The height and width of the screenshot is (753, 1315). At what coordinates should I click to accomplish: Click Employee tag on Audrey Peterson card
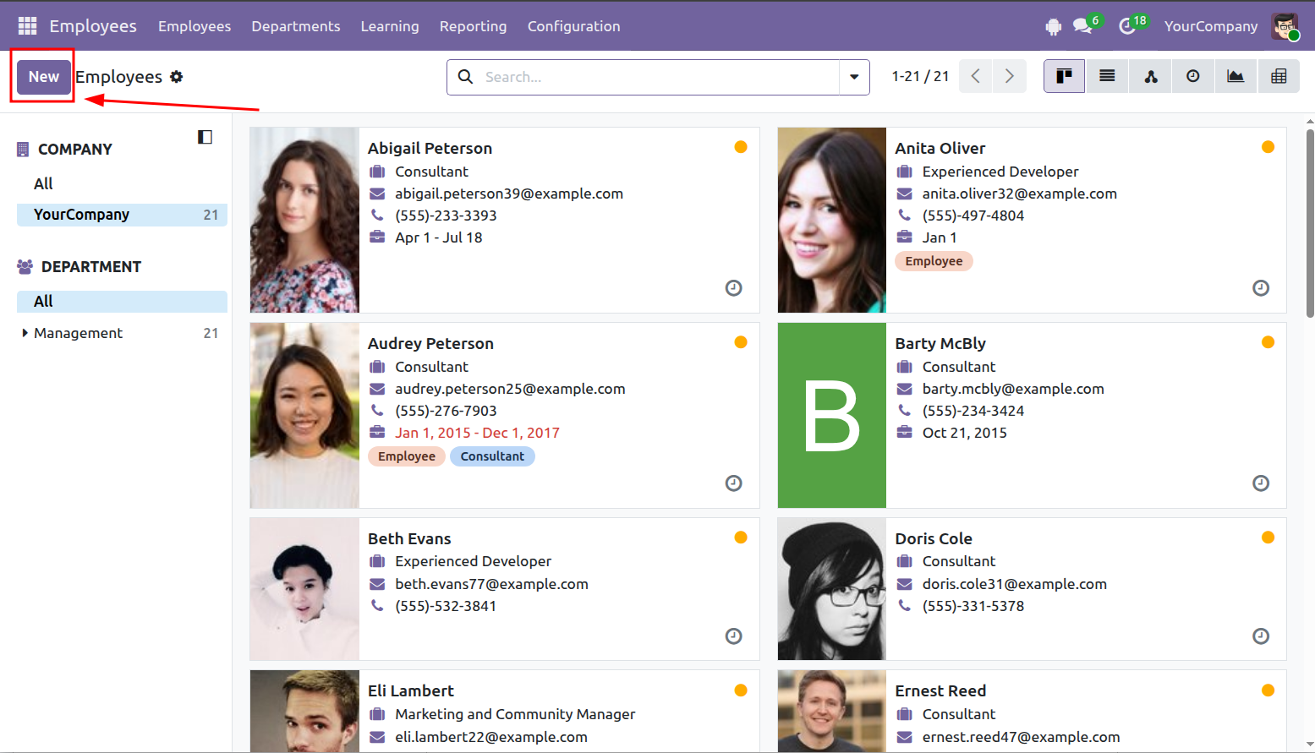[407, 456]
